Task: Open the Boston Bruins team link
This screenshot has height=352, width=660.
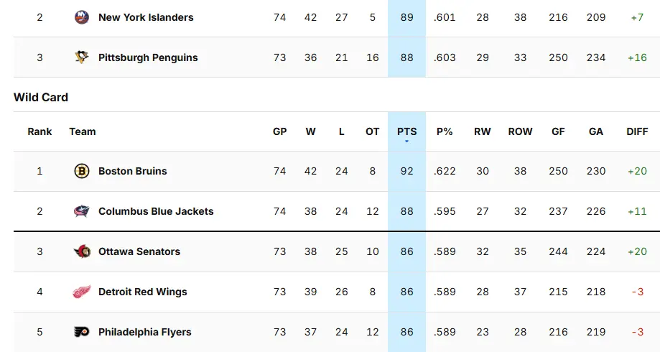Action: pyautogui.click(x=132, y=171)
